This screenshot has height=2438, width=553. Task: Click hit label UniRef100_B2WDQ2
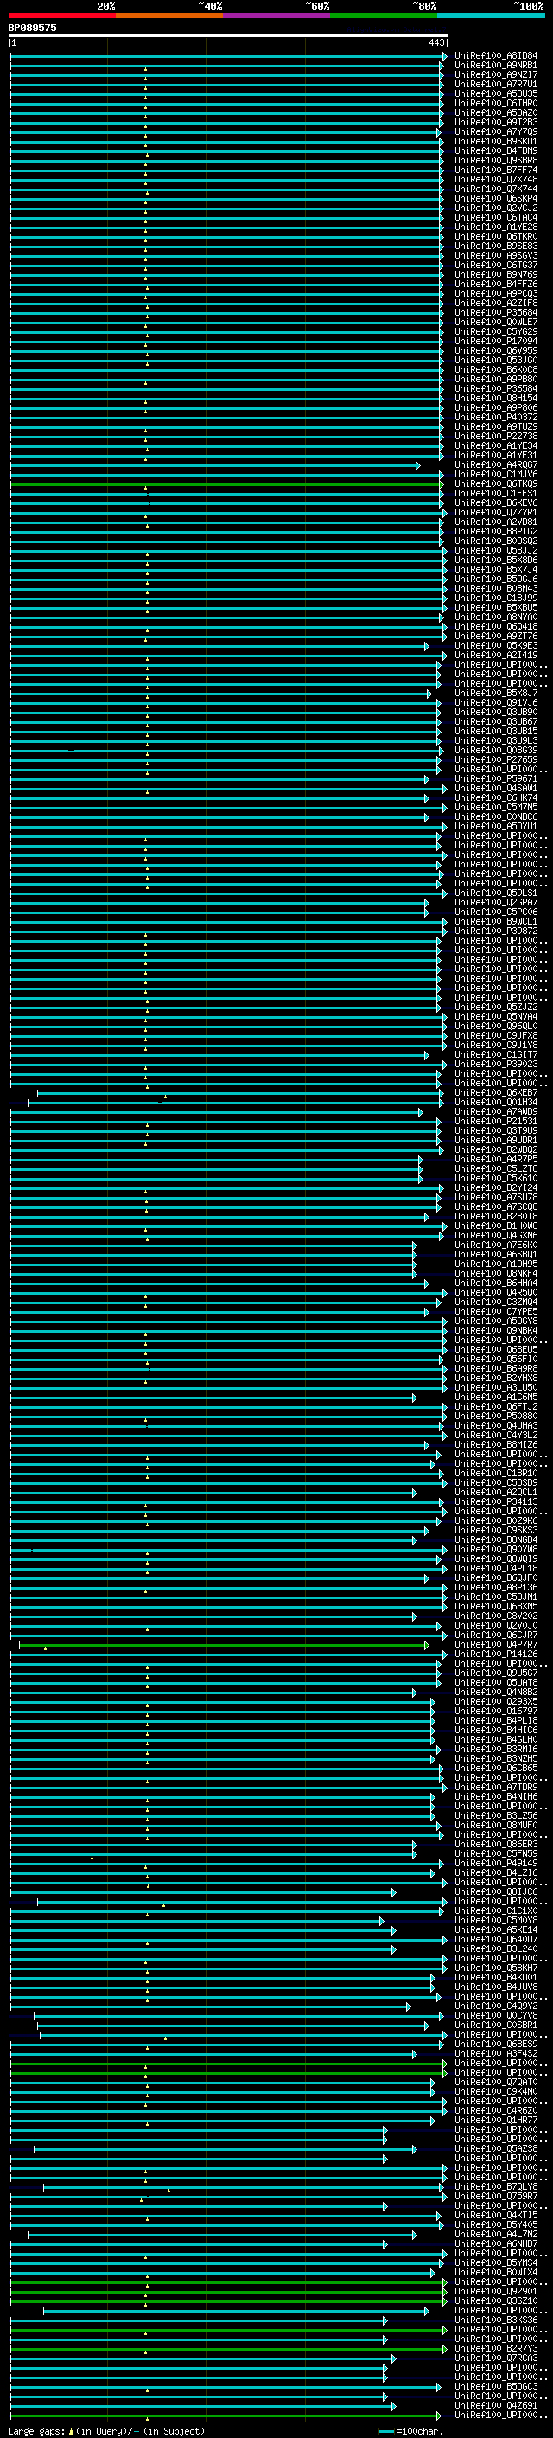click(495, 1150)
